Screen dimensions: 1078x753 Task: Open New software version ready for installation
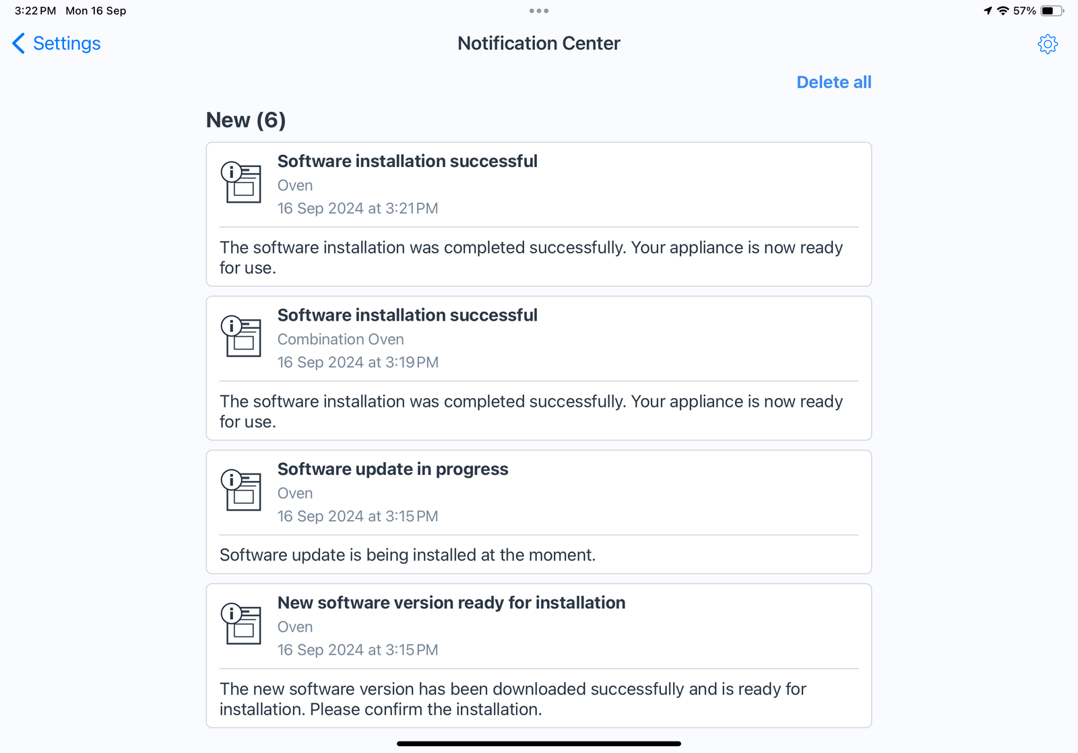coord(451,603)
